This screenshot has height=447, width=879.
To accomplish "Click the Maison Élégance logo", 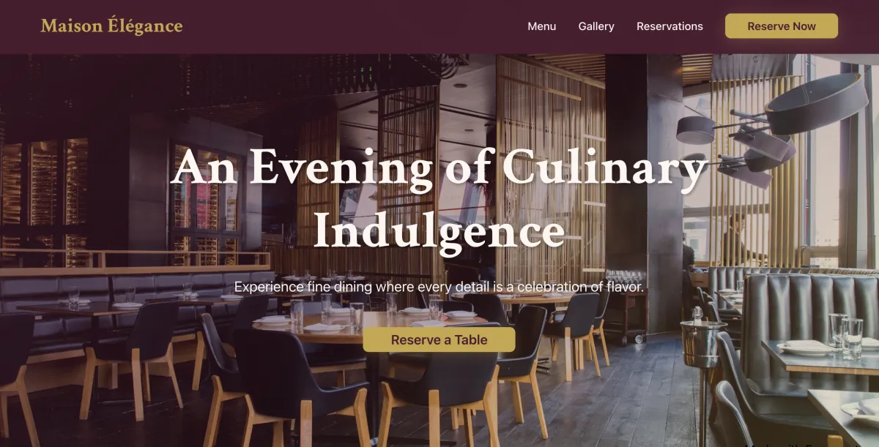I will point(111,26).
